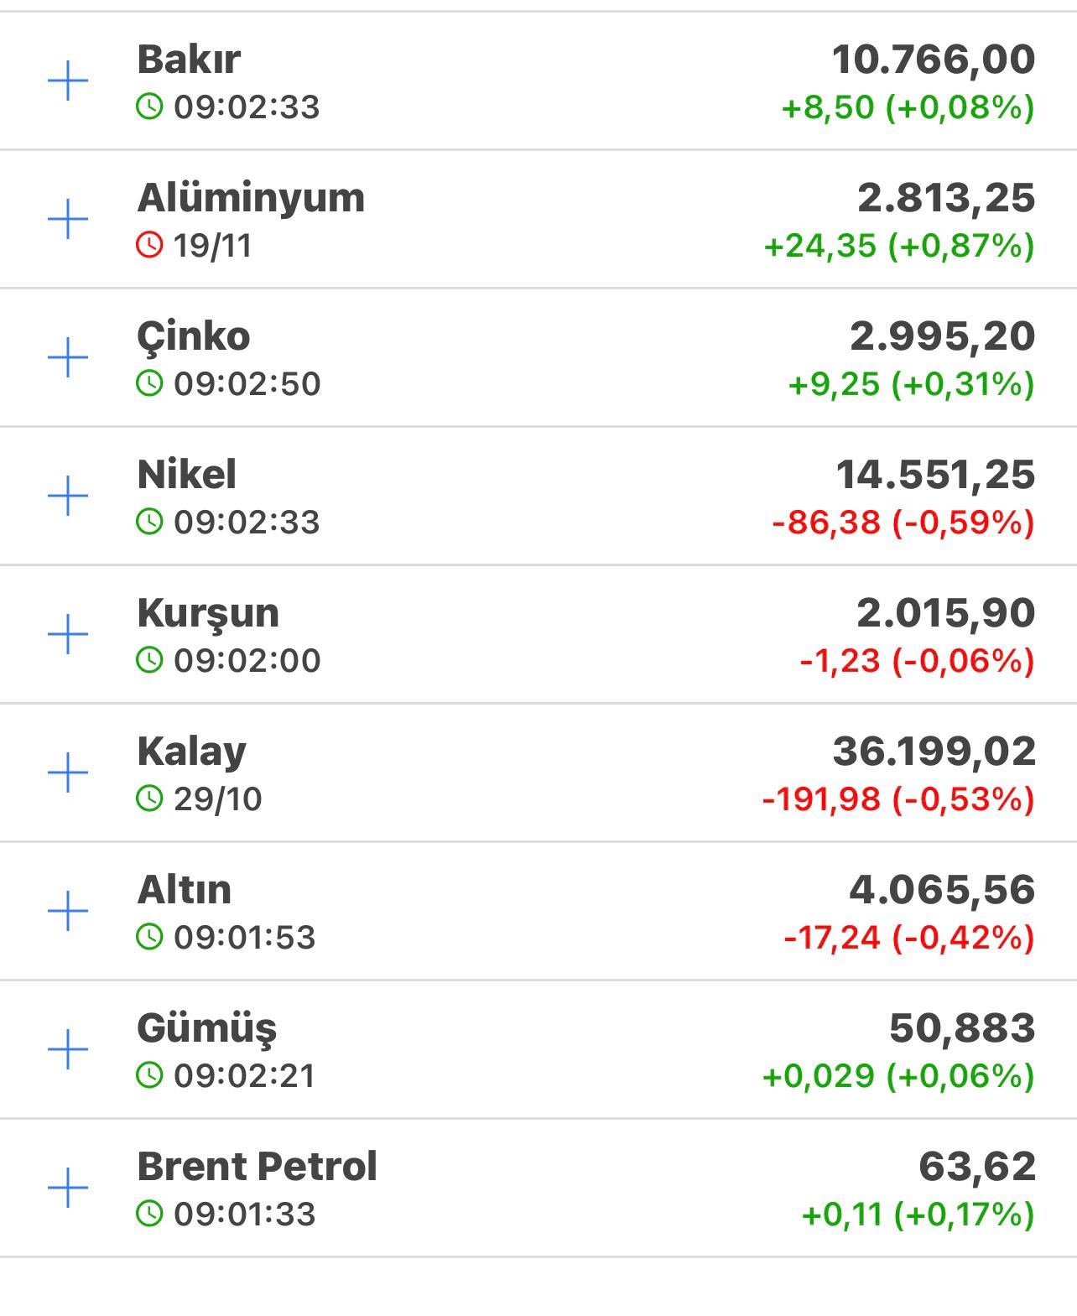Select the Kurşun price 2.015,90
The width and height of the screenshot is (1077, 1316).
coord(945,613)
